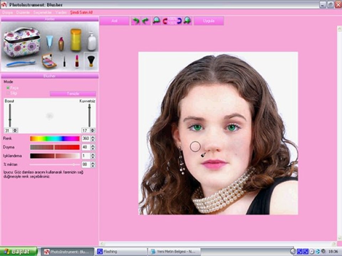342x256 pixels.
Task: Select the blusher brush tool icon
Action: pyautogui.click(x=91, y=61)
